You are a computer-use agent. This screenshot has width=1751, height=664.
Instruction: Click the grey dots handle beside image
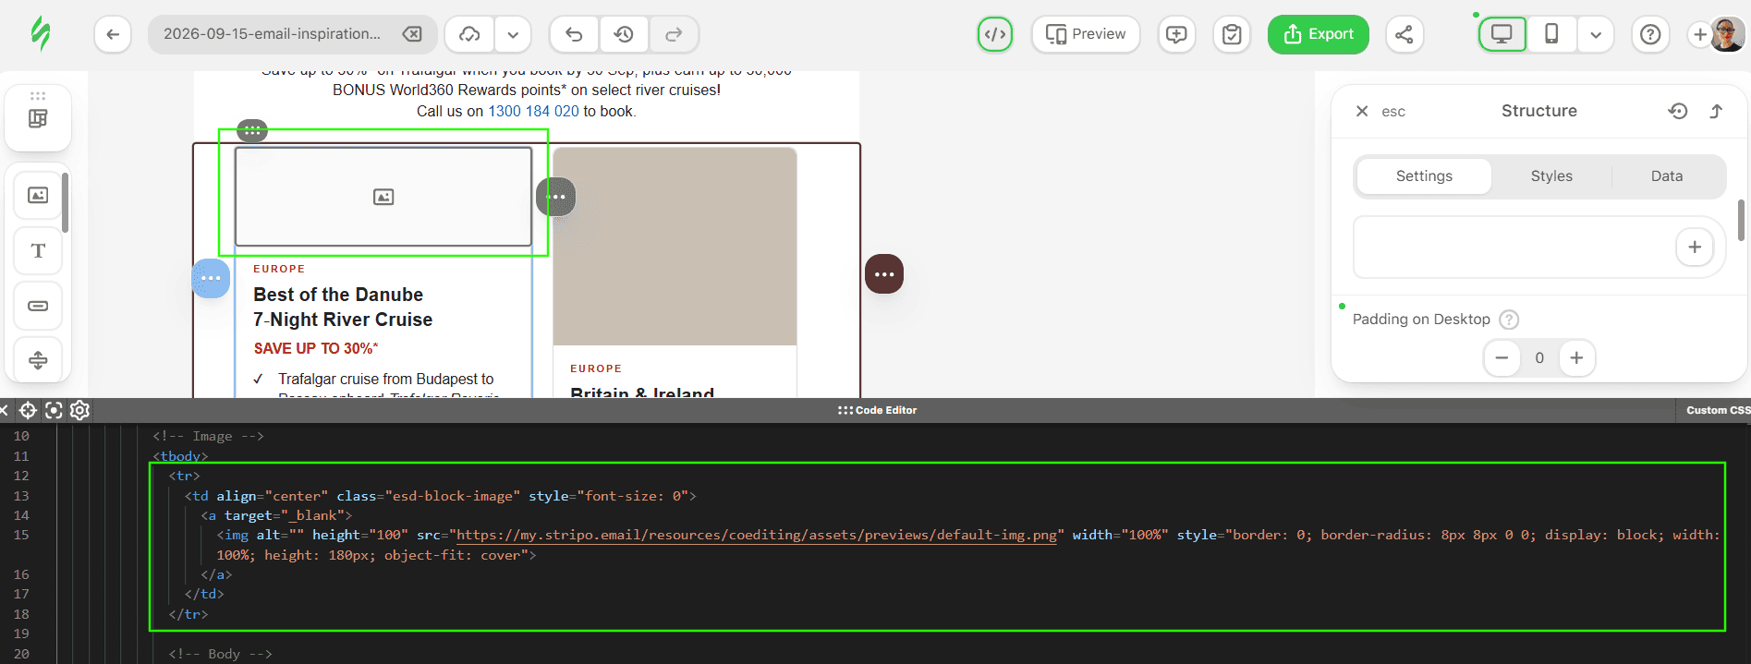pos(556,197)
